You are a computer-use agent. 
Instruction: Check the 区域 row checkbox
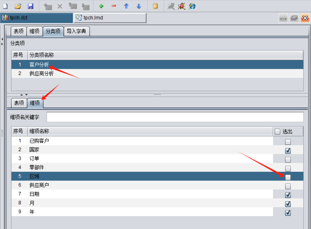click(x=288, y=177)
